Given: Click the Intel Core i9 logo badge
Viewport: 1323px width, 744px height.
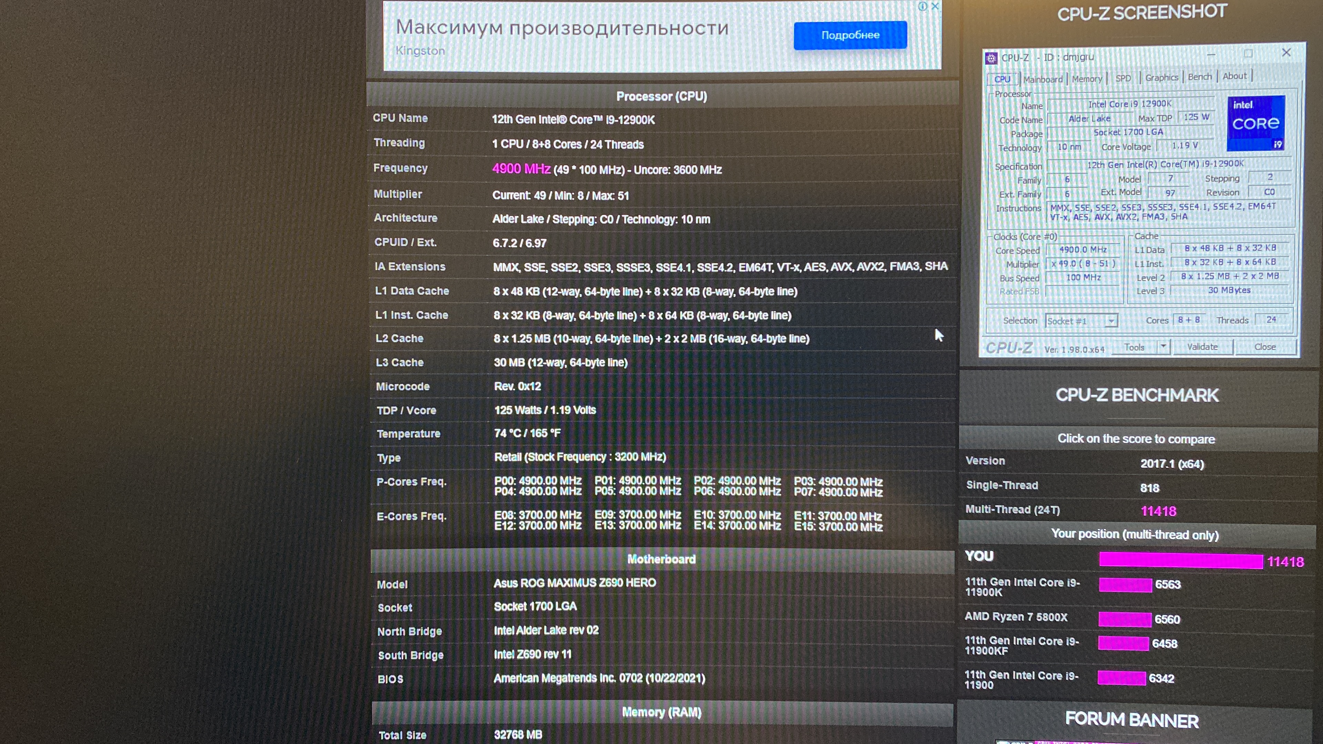Looking at the screenshot, I should tap(1256, 123).
